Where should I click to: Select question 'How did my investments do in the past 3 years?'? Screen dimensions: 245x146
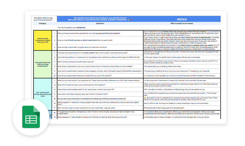[x=100, y=53]
